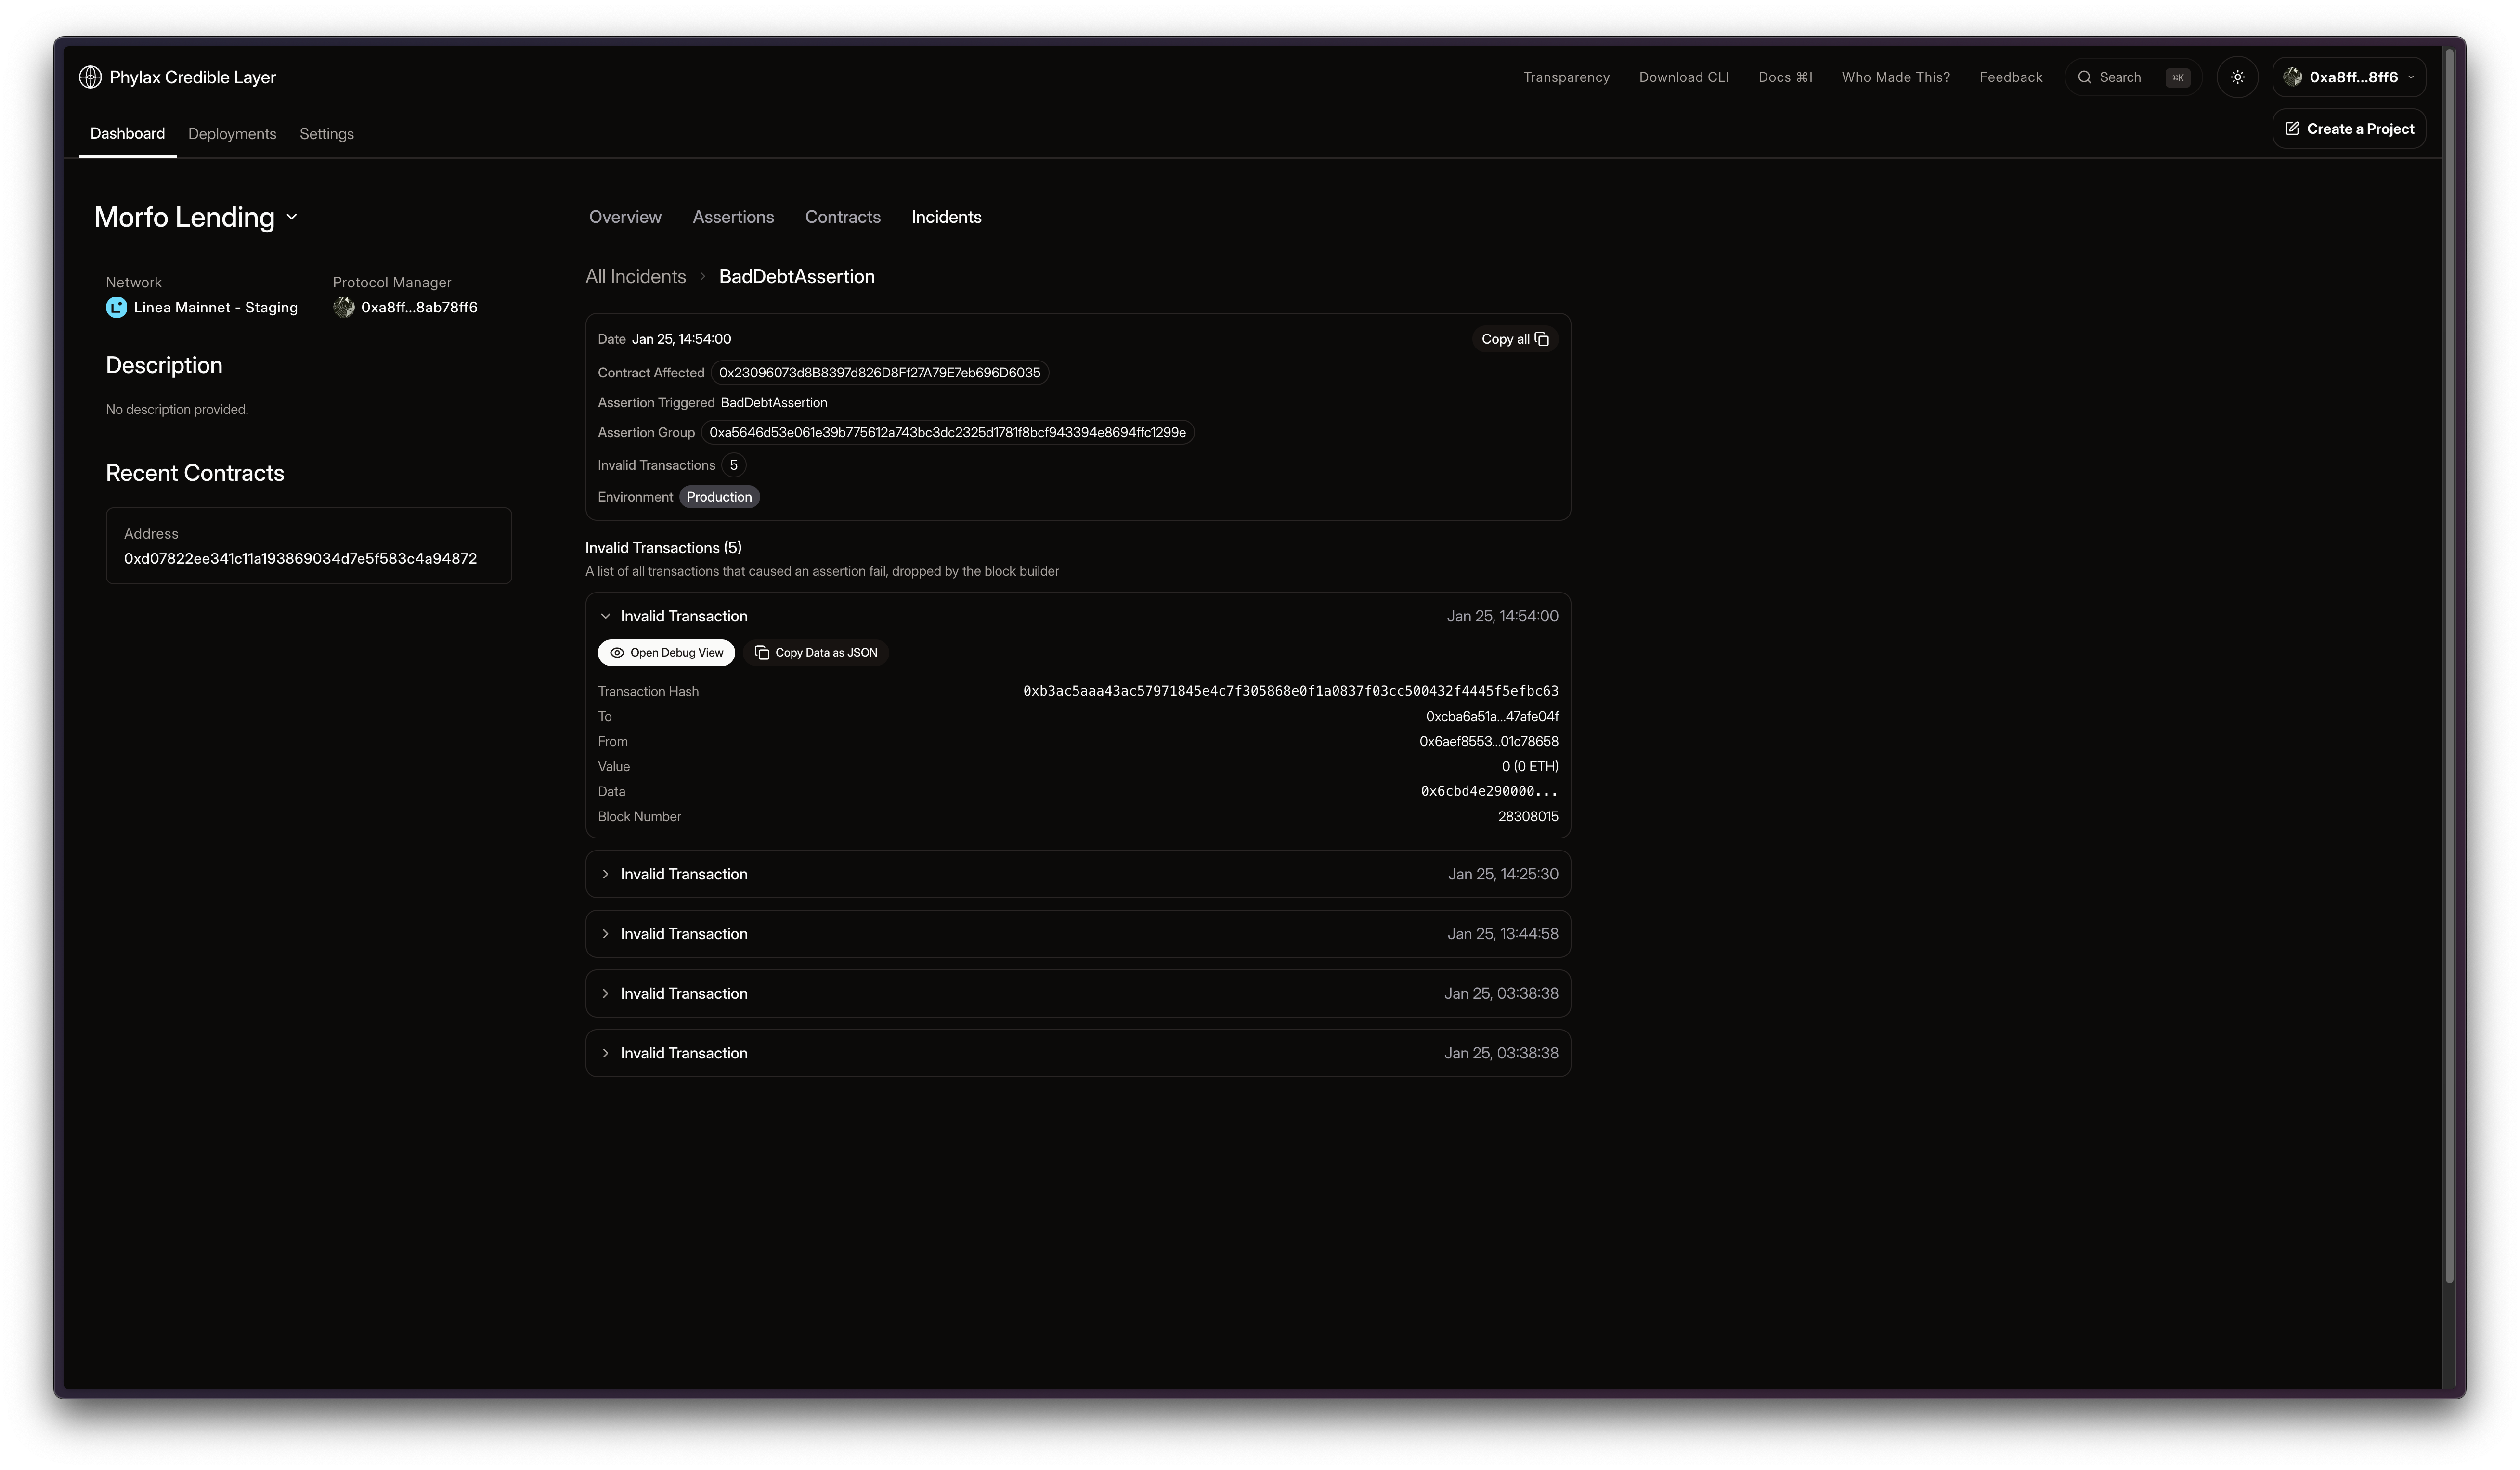Click the Copy all clipboard icon
The width and height of the screenshot is (2520, 1470).
tap(1541, 339)
